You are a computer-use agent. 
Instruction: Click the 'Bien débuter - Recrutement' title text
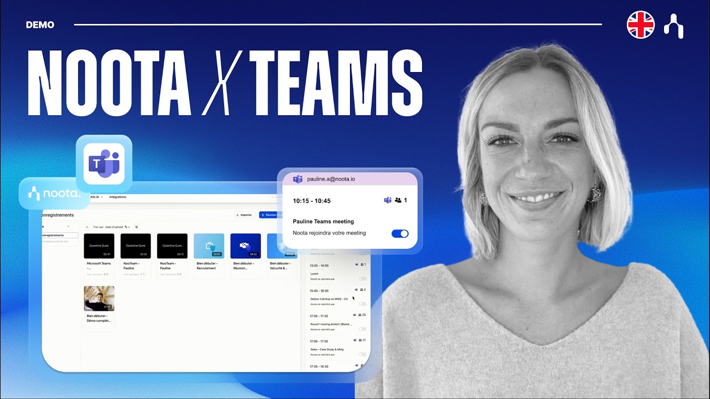tap(209, 265)
